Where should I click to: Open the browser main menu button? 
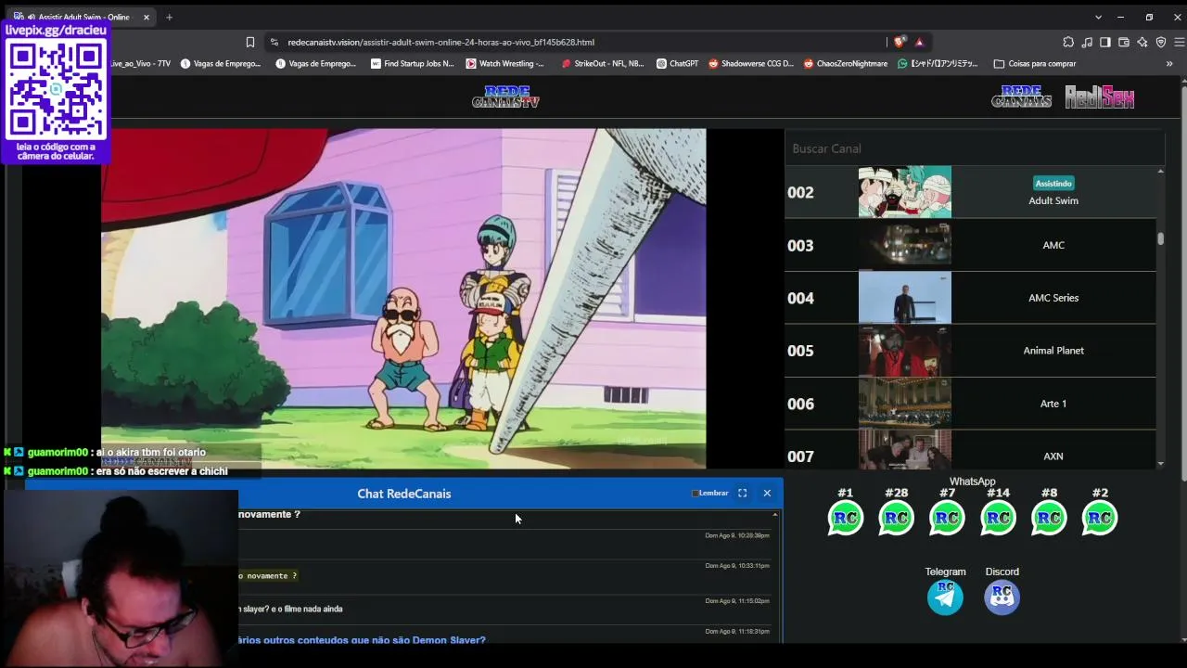pyautogui.click(x=1180, y=42)
